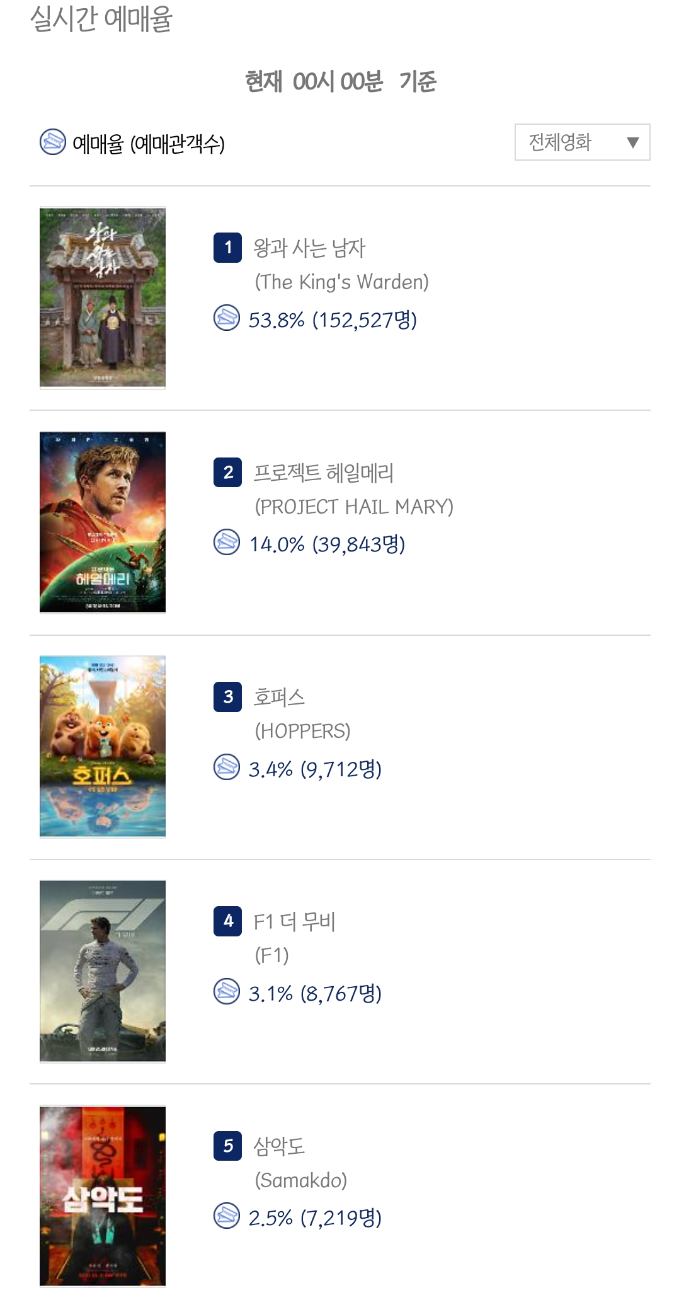Click the rank 1 number badge
This screenshot has height=1300, width=679.
click(228, 248)
